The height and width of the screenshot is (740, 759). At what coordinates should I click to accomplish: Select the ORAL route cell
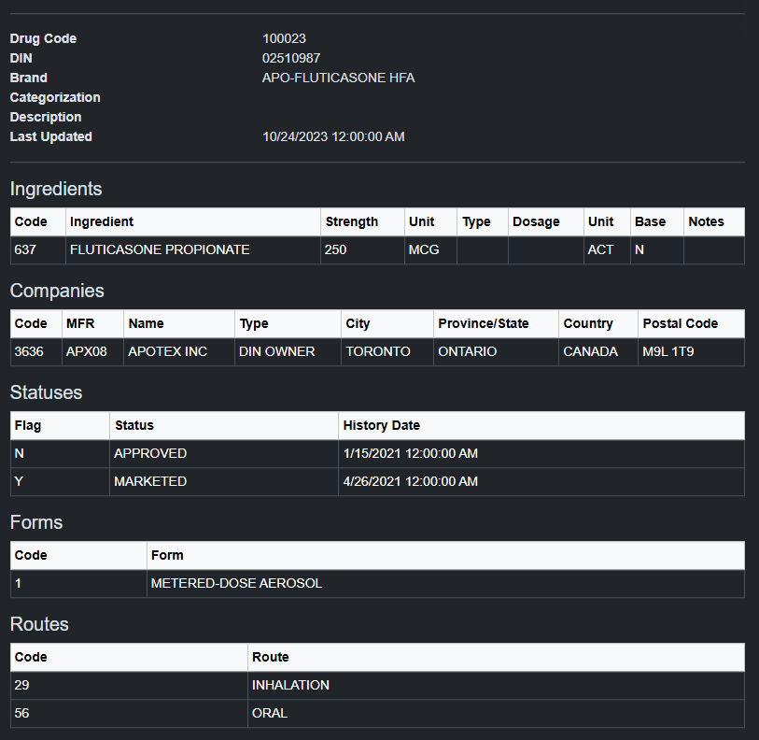point(270,713)
